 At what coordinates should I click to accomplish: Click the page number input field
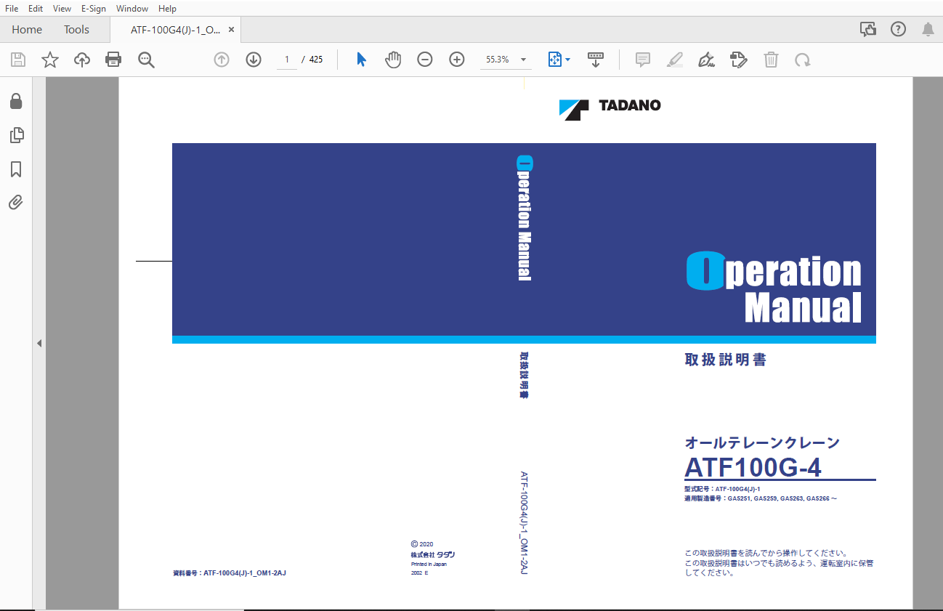(287, 60)
